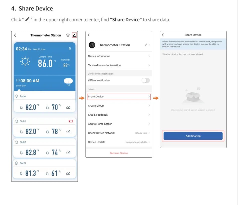The height and width of the screenshot is (205, 238).
Task: Open the trend graph for the Local sensor
Action: coord(68,107)
